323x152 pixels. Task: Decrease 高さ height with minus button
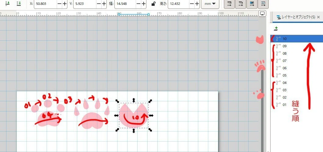click(192, 4)
